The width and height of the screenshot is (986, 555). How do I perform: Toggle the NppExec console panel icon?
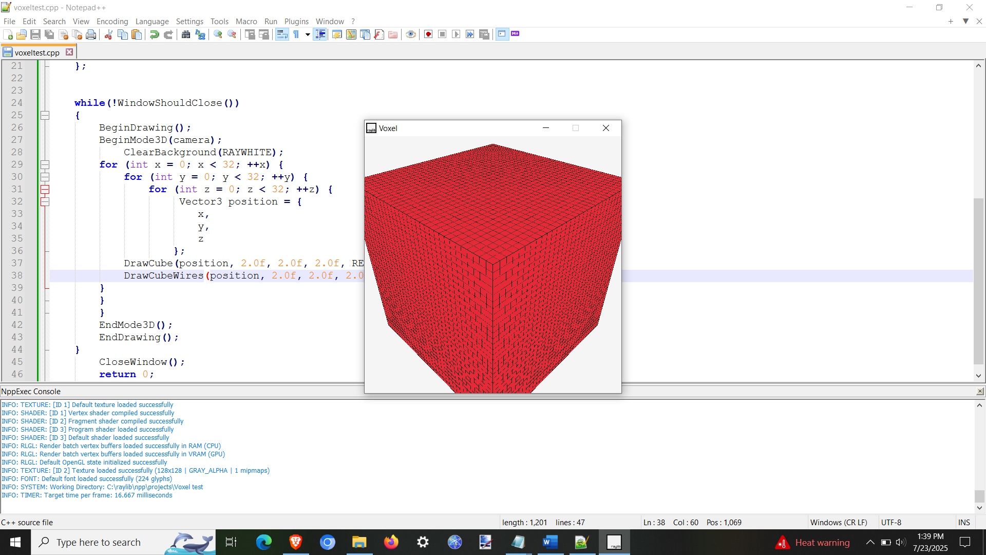pos(502,34)
